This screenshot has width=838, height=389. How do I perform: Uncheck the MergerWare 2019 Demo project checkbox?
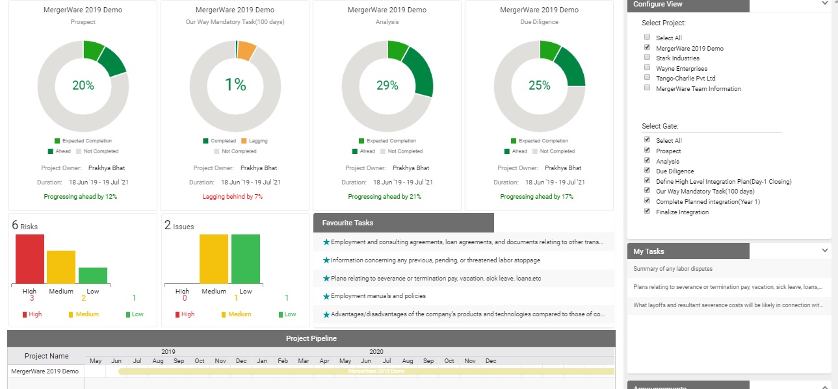click(x=647, y=47)
